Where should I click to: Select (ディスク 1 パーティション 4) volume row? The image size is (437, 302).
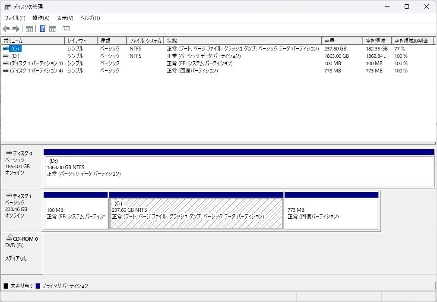coord(37,71)
